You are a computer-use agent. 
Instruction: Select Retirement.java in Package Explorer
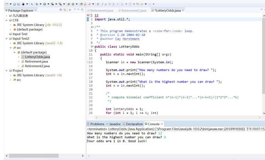point(36,61)
